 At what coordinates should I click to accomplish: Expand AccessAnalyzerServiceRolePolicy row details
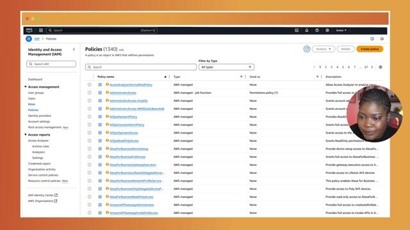100,85
